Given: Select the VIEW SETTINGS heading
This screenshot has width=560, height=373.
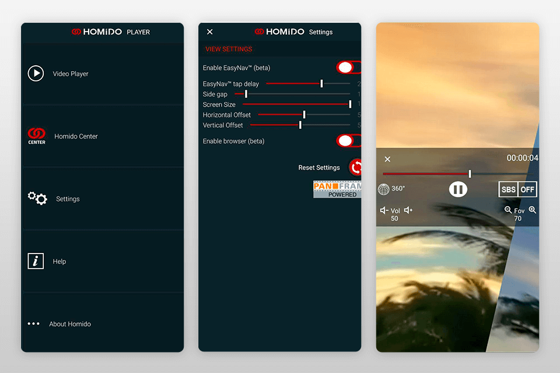Looking at the screenshot, I should click(229, 49).
